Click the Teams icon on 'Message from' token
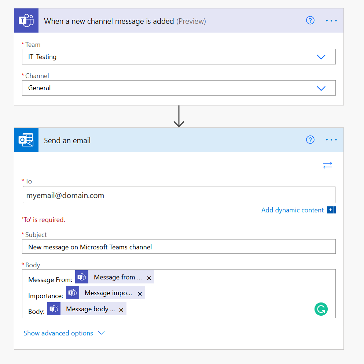The image size is (364, 364). 82,277
